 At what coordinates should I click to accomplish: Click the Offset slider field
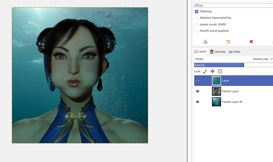(x=233, y=6)
